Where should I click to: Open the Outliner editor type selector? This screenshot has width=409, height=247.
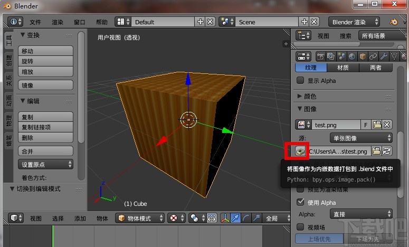coord(304,35)
